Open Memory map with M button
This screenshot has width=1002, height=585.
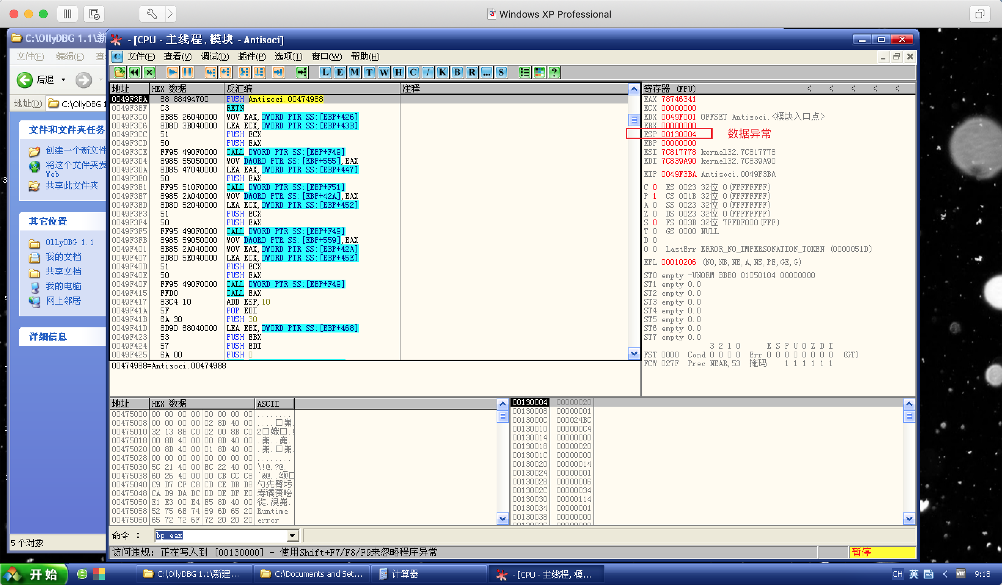tap(354, 72)
